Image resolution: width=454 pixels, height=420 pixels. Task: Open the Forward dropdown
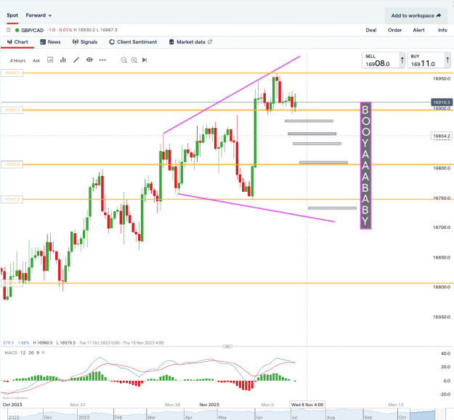[38, 15]
